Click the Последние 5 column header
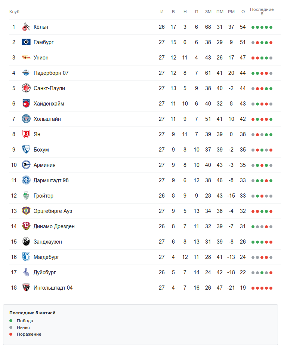 (262, 12)
